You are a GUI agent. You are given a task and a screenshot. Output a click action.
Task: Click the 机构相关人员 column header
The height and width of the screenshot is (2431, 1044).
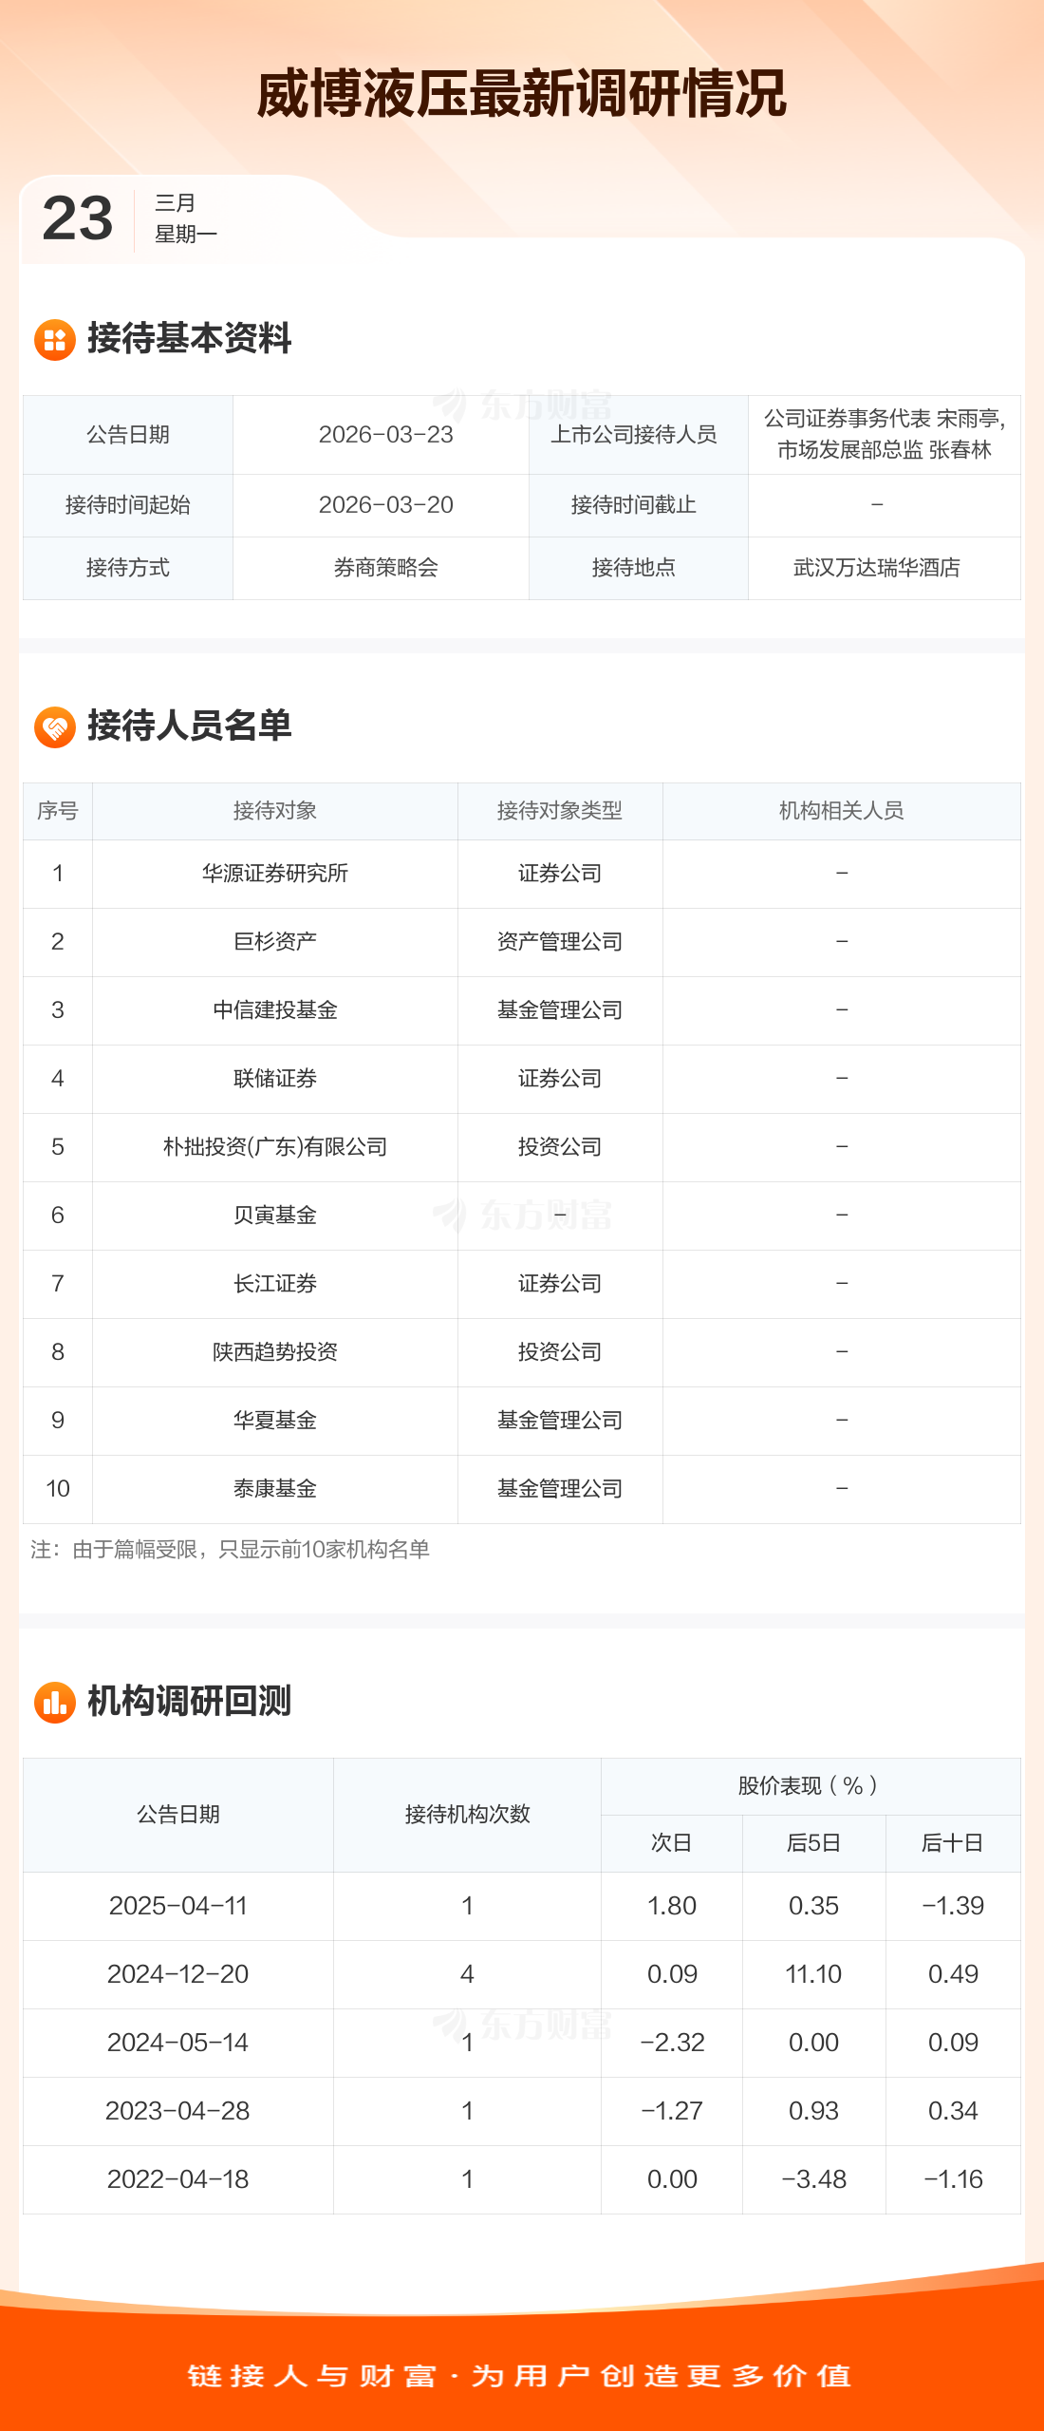click(x=841, y=811)
